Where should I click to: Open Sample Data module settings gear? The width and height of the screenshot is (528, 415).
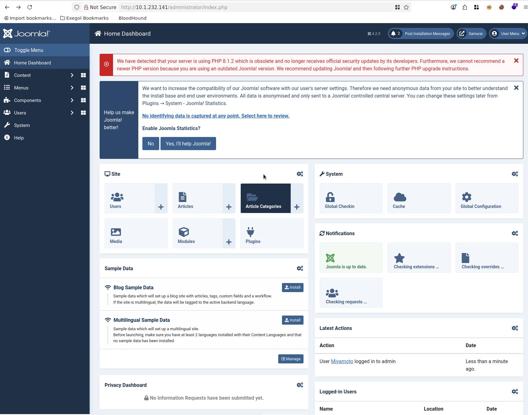click(300, 268)
